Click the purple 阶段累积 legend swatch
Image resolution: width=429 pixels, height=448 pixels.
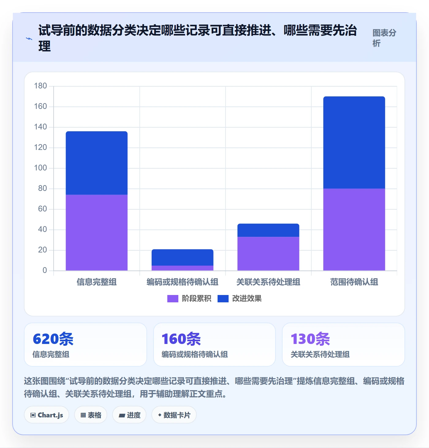coord(173,298)
